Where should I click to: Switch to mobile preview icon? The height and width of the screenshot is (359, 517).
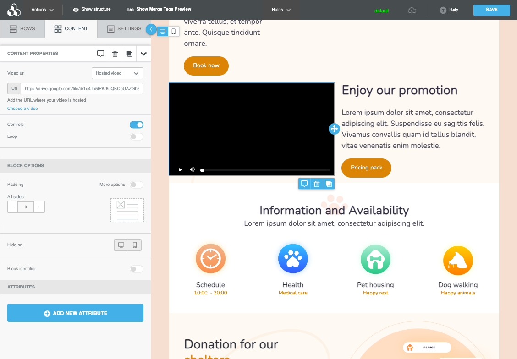click(x=174, y=31)
